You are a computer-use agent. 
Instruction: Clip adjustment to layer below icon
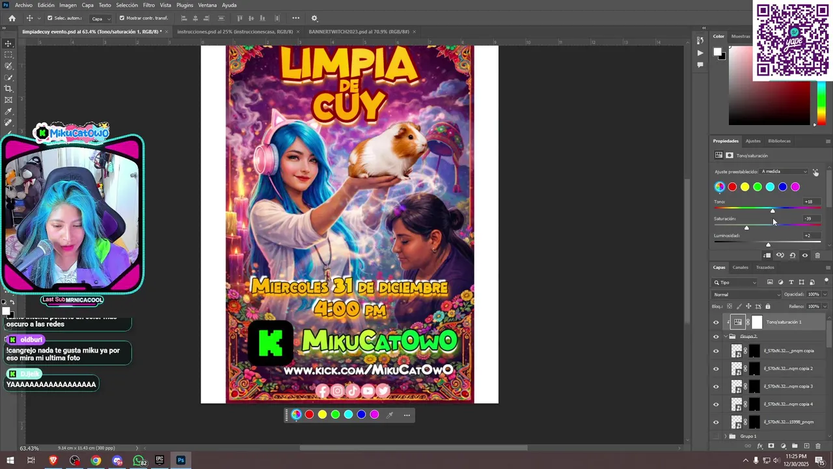point(767,255)
